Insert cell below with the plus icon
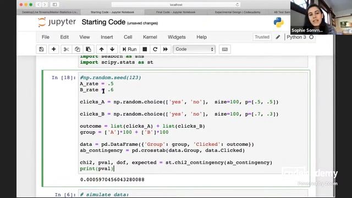This screenshot has width=352, height=198. tap(53, 49)
